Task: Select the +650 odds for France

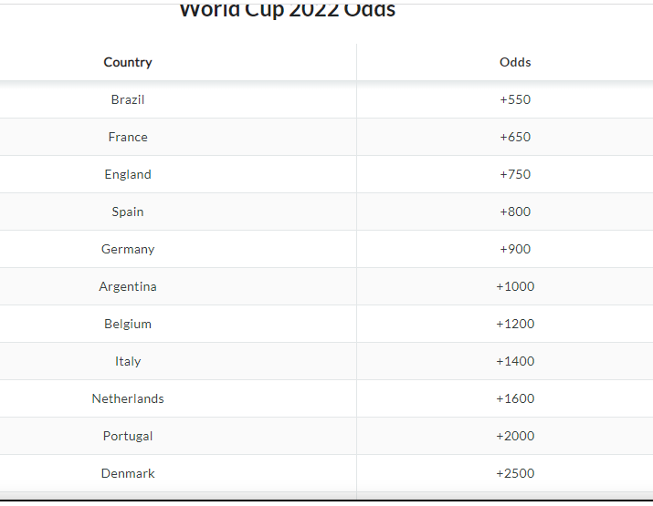Action: click(x=515, y=137)
